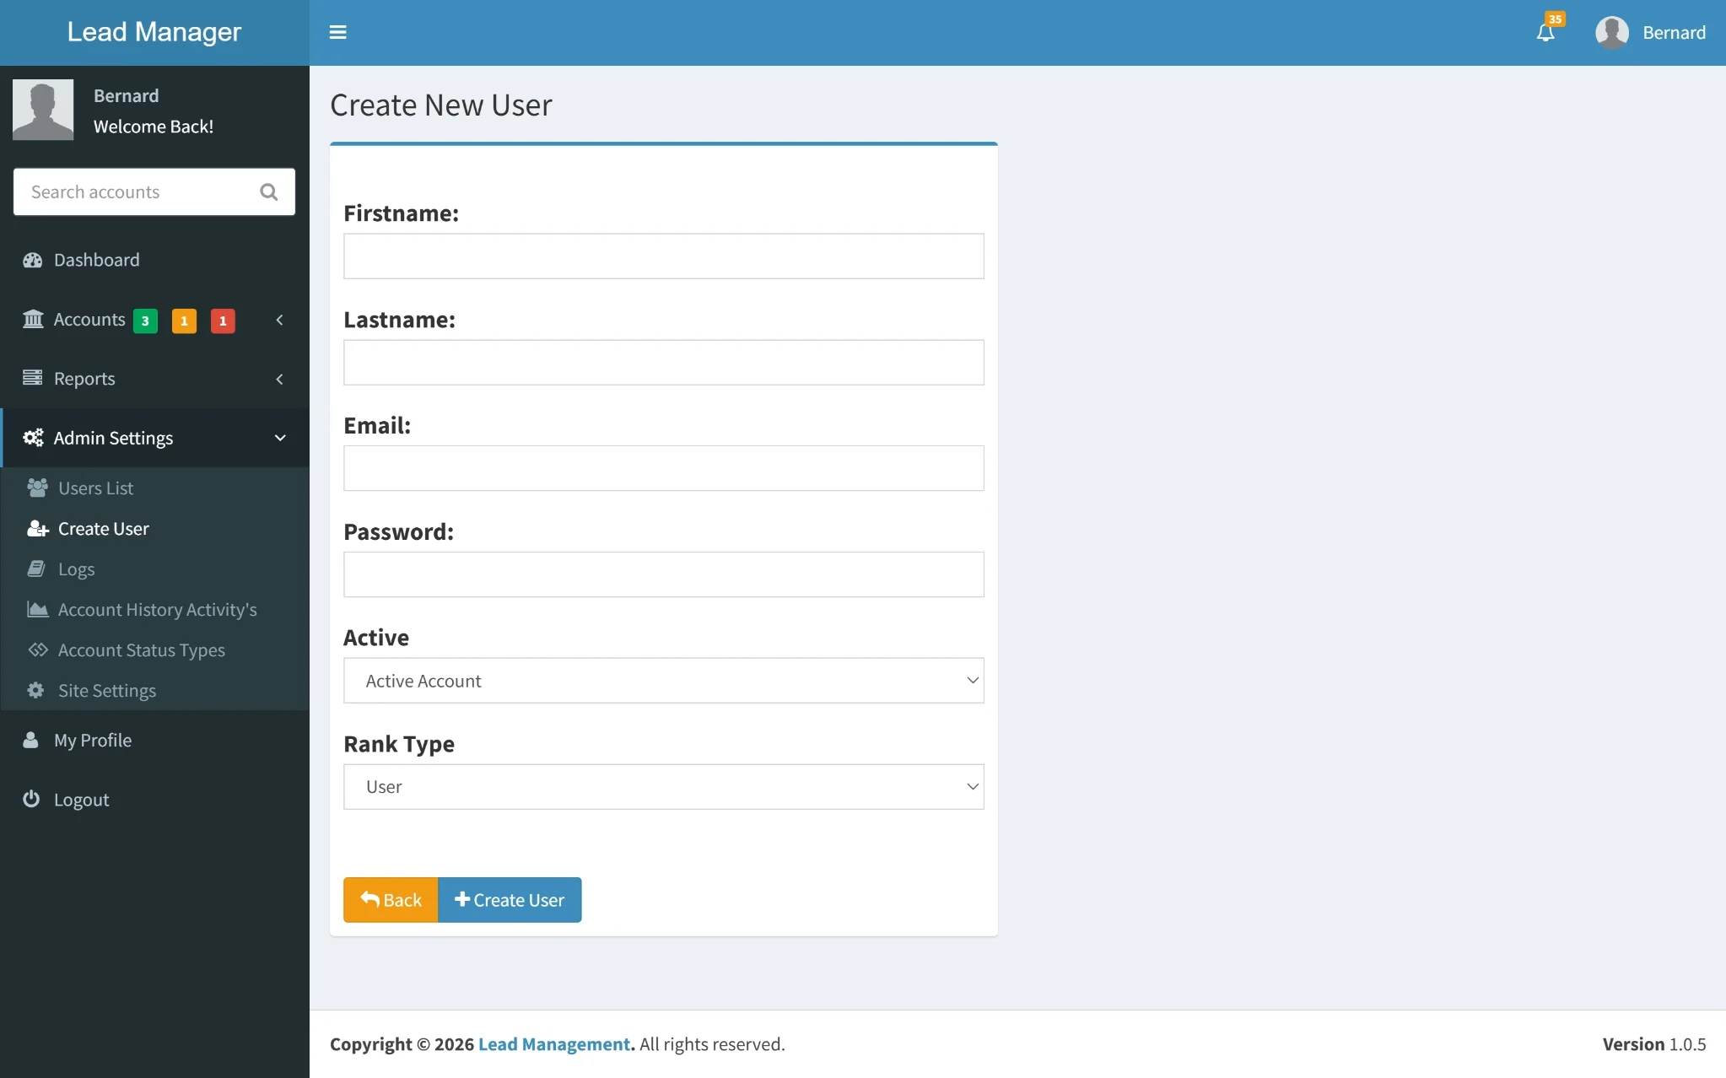Screen dimensions: 1726x1078
Task: Click the Account Status Types diamond icon
Action: coord(37,649)
